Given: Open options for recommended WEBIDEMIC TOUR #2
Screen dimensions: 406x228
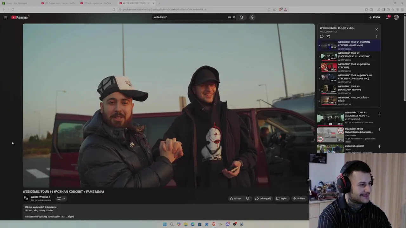Looking at the screenshot, I should (379, 113).
